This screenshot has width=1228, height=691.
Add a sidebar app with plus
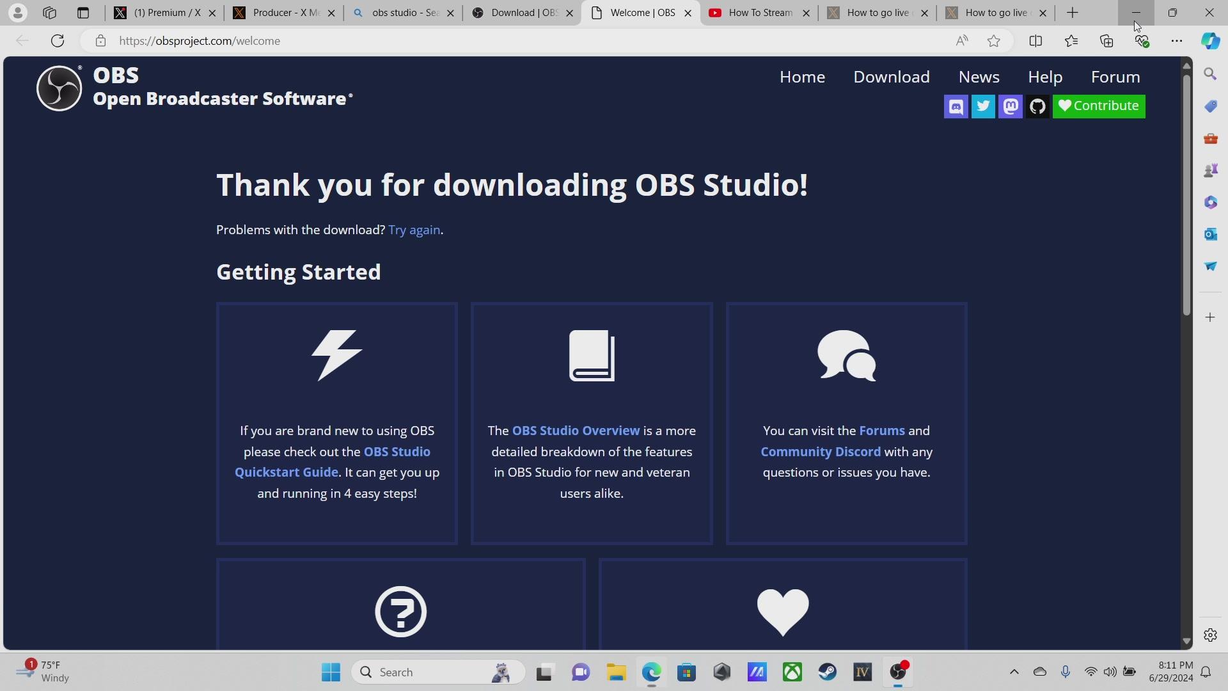point(1210,317)
